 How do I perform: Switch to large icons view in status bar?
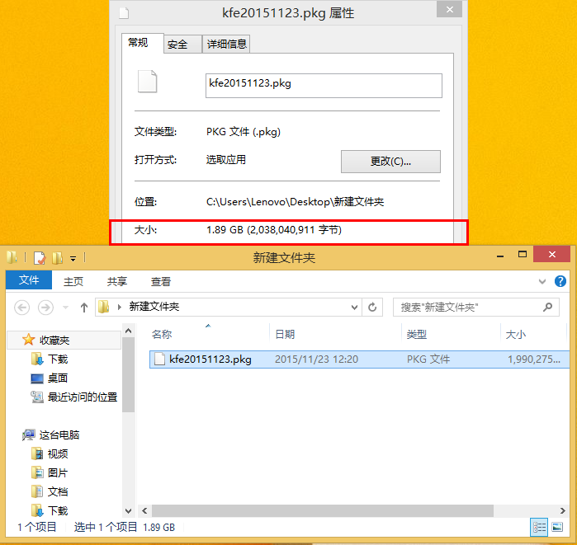click(x=557, y=528)
